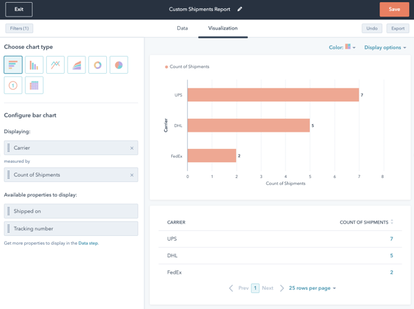Screen dimensions: 414x309
Task: Switch to the Visualization tab
Action: click(x=223, y=28)
